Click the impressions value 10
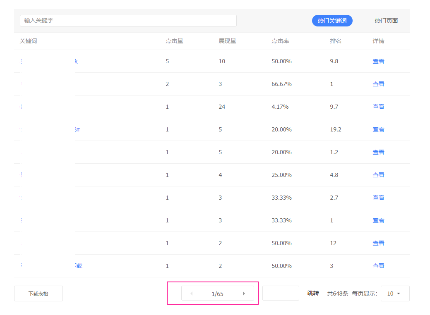The image size is (430, 315). click(x=222, y=61)
